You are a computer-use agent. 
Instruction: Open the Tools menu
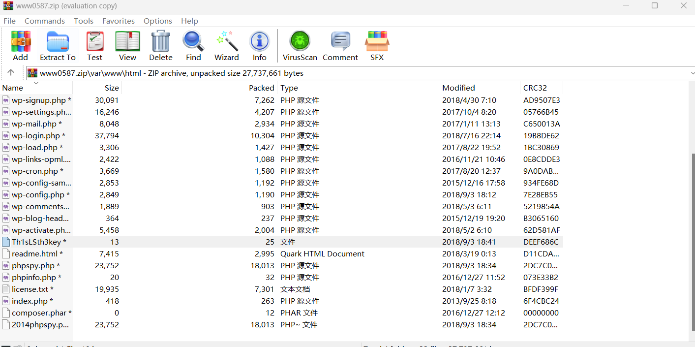coord(84,21)
